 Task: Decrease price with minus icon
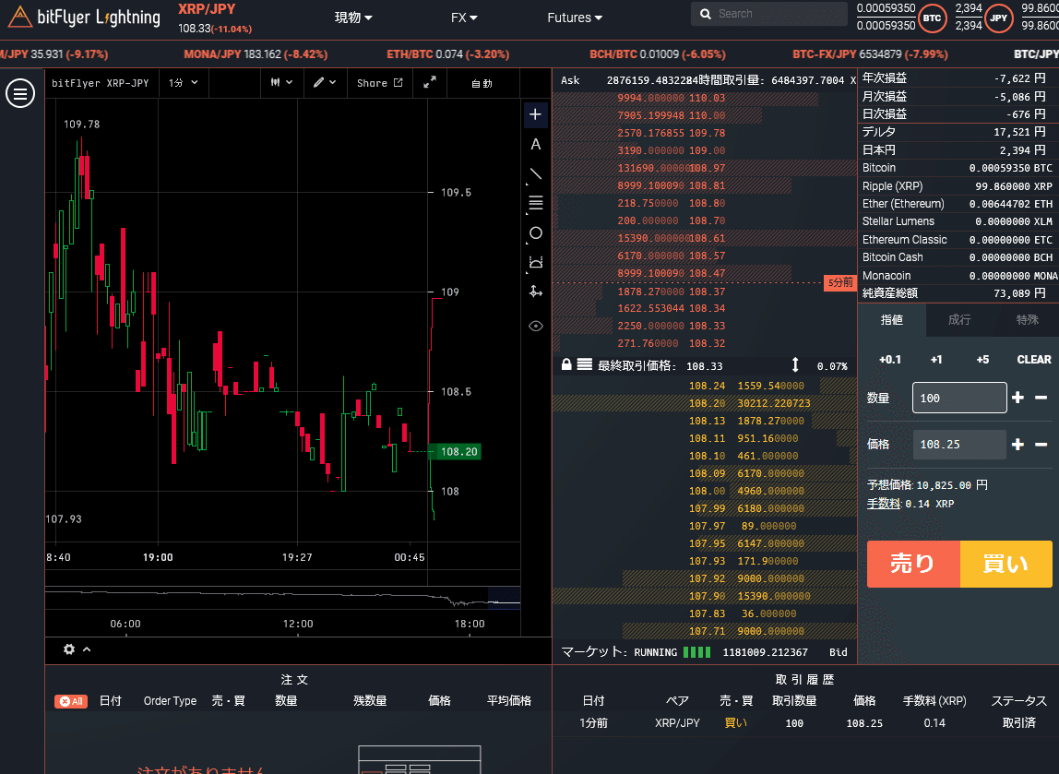click(x=1041, y=445)
